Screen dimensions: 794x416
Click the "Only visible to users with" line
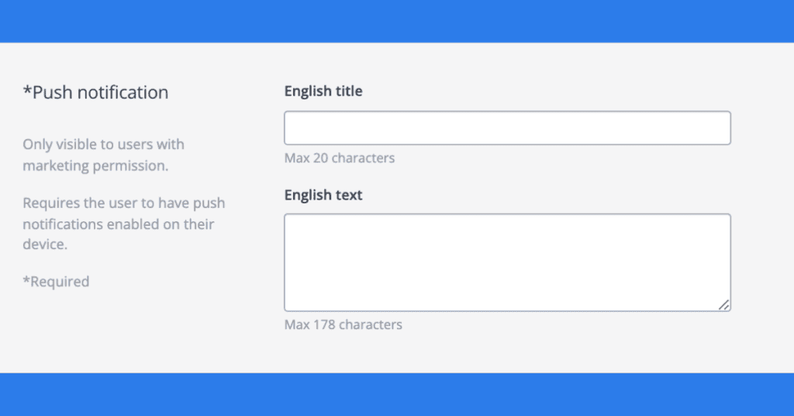103,144
